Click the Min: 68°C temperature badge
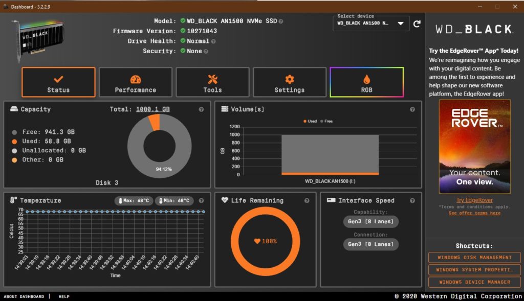The height and width of the screenshot is (301, 524). coord(174,200)
